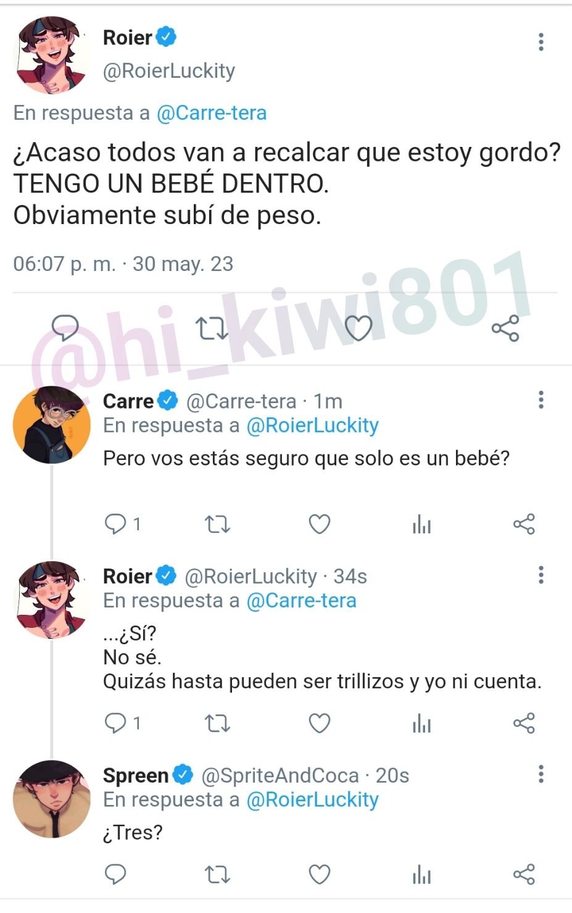Share Roier's main tweet

pyautogui.click(x=505, y=328)
